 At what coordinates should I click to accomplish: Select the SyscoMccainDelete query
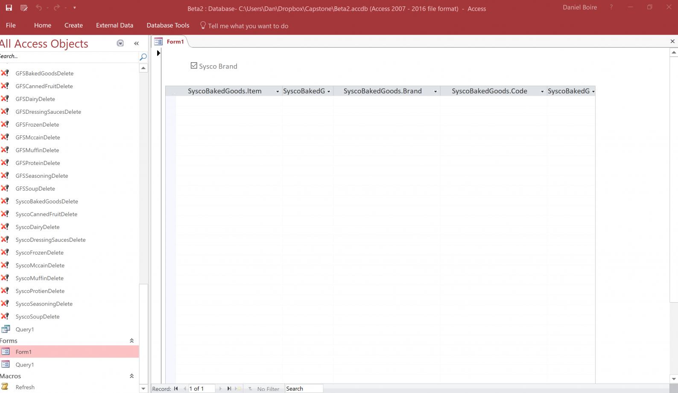tap(40, 265)
